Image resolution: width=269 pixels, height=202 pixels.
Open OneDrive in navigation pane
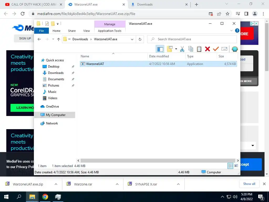[x=52, y=107]
